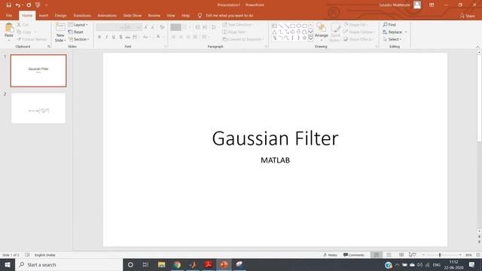Viewport: 482px width, 271px height.
Task: Toggle Bold formatting
Action: point(99,37)
